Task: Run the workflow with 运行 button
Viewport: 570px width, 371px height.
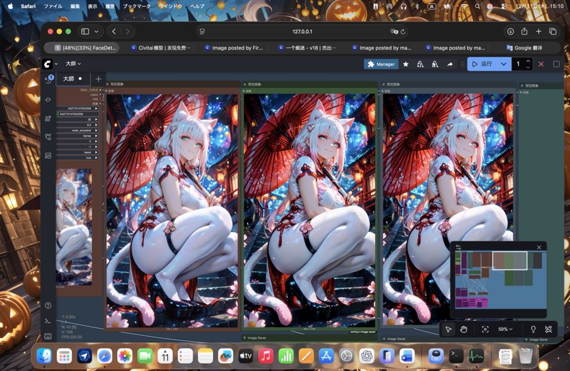Action: [x=482, y=64]
